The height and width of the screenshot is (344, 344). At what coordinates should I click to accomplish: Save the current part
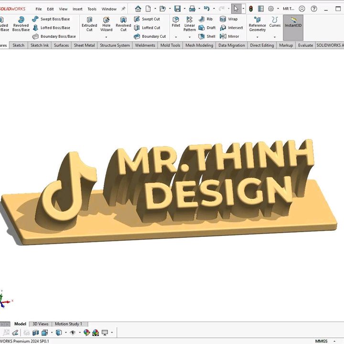177,9
